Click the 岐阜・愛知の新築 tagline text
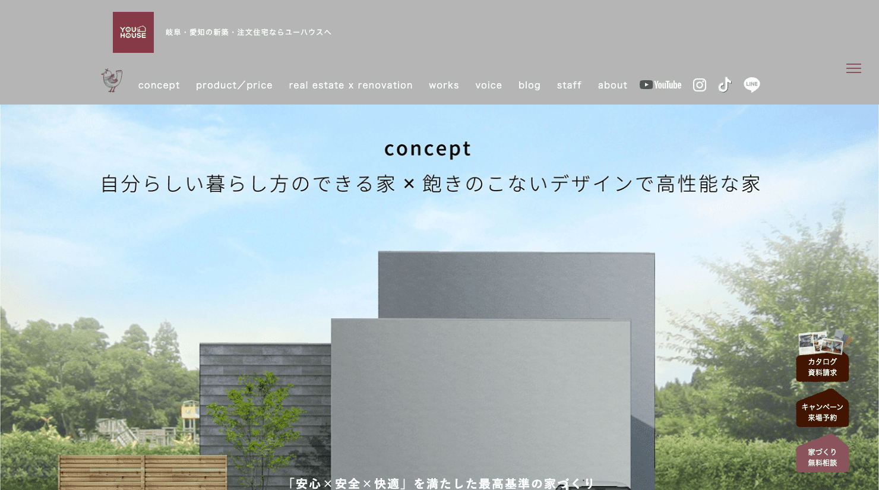Image resolution: width=879 pixels, height=490 pixels. point(248,32)
